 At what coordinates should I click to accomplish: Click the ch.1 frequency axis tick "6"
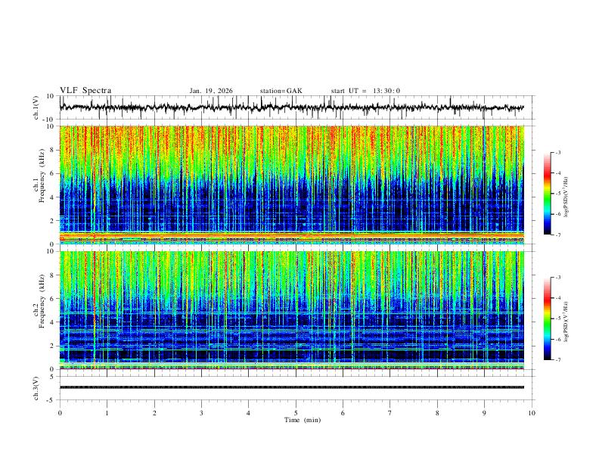coord(53,173)
